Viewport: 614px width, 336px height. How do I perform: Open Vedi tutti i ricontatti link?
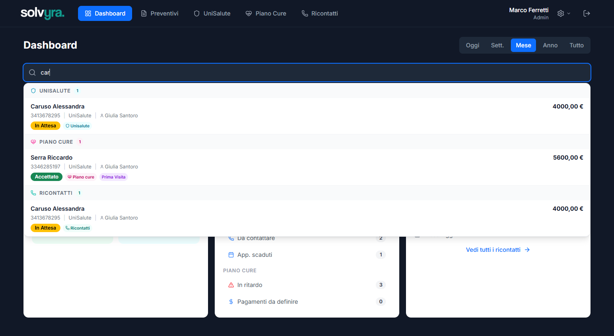pyautogui.click(x=498, y=250)
